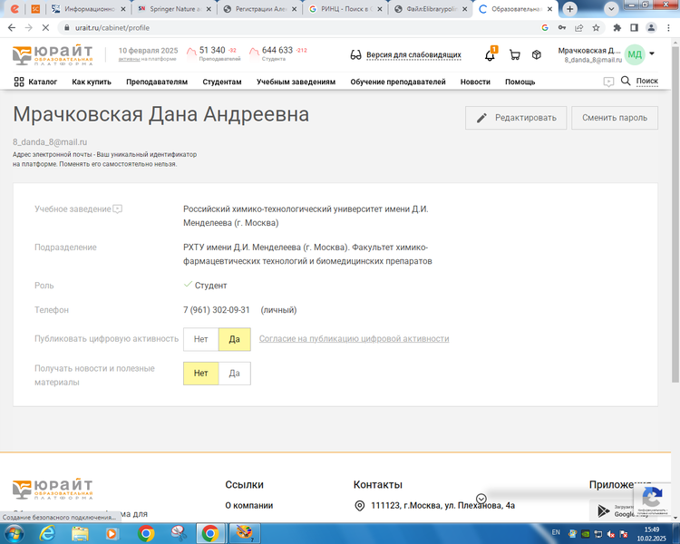This screenshot has height=544, width=680.
Task: Click the info icon next to Учебное заведение
Action: click(118, 209)
